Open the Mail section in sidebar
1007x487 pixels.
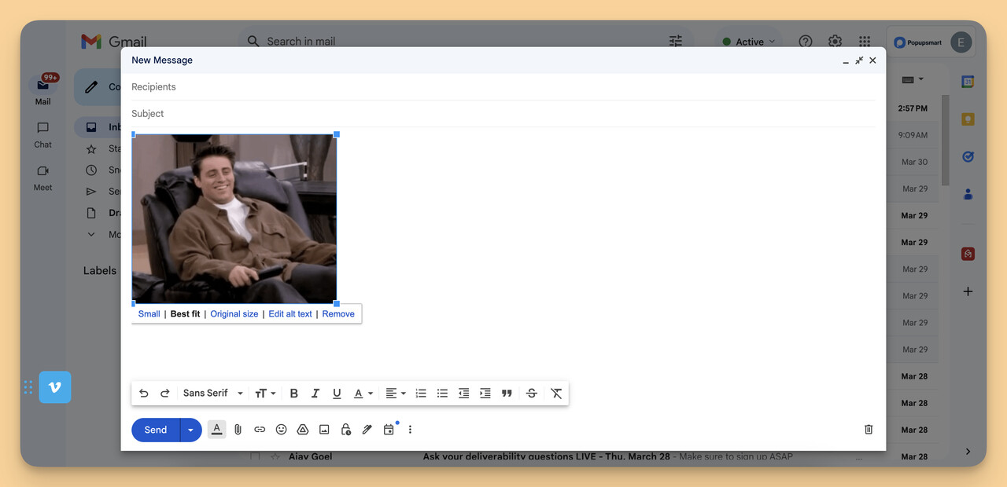point(43,90)
